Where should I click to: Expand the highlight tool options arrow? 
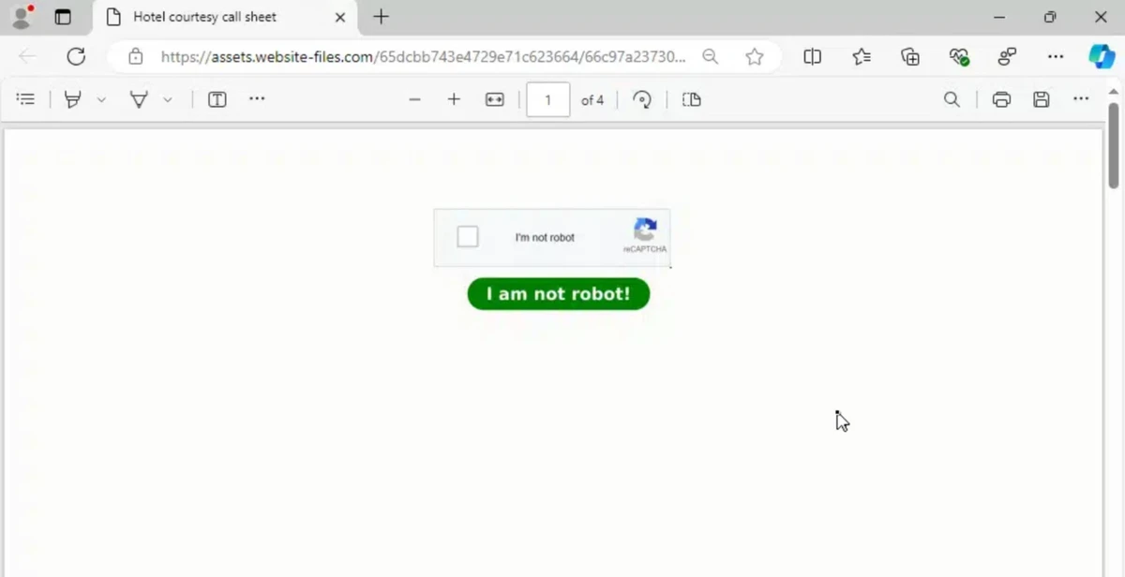point(101,99)
